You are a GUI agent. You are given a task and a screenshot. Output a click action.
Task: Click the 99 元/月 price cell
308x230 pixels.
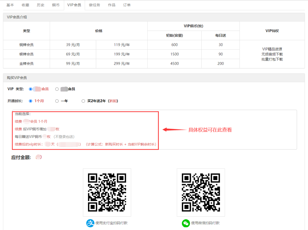pyautogui.click(x=73, y=64)
